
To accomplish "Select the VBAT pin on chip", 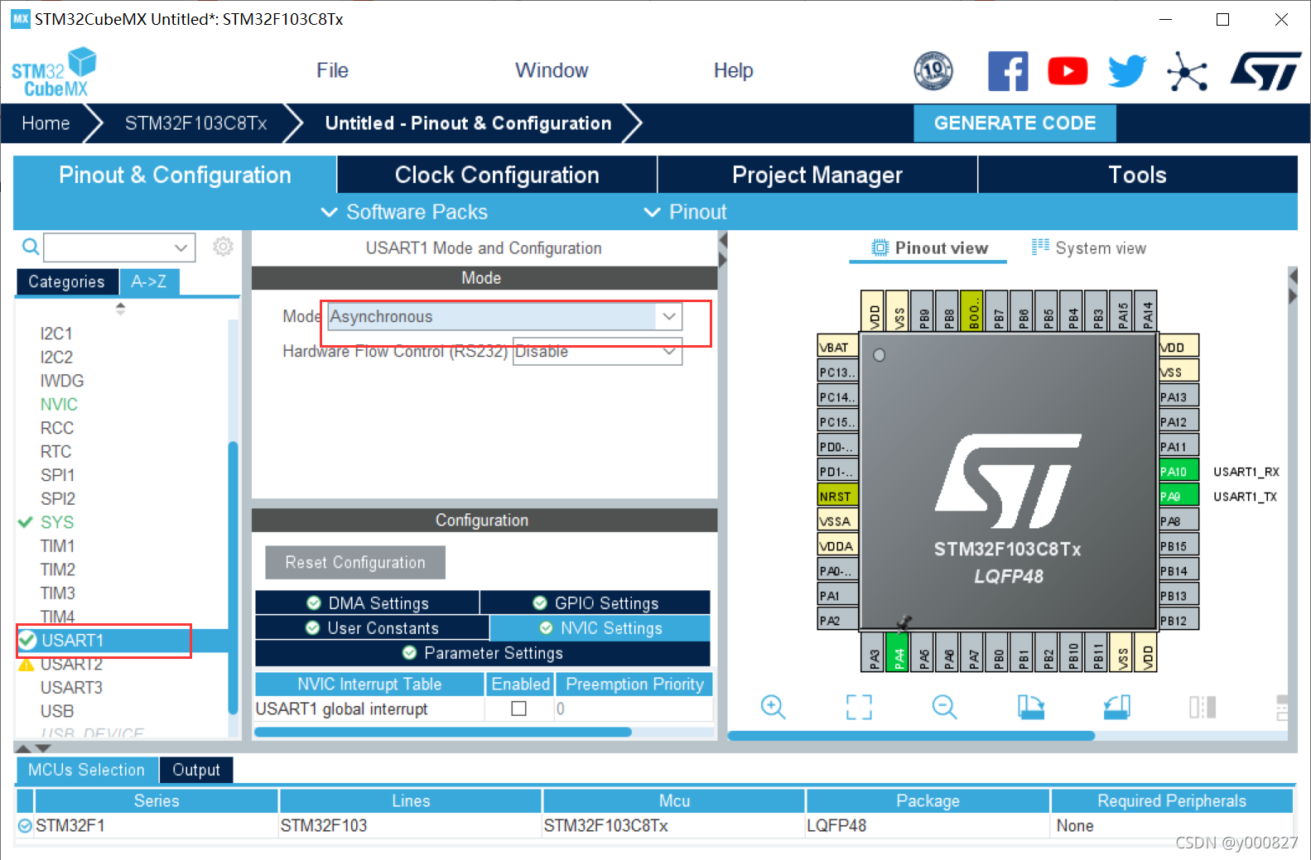I will (x=837, y=348).
